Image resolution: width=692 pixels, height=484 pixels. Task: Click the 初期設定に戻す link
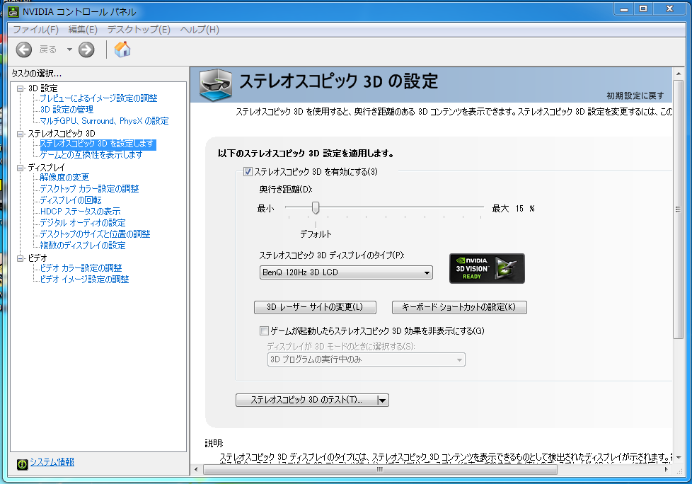tap(635, 96)
